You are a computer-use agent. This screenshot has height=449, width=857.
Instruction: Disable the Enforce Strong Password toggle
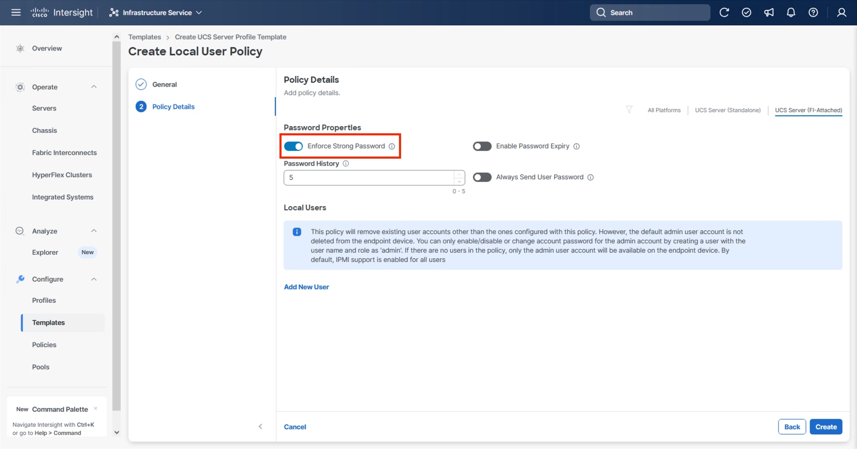[293, 146]
